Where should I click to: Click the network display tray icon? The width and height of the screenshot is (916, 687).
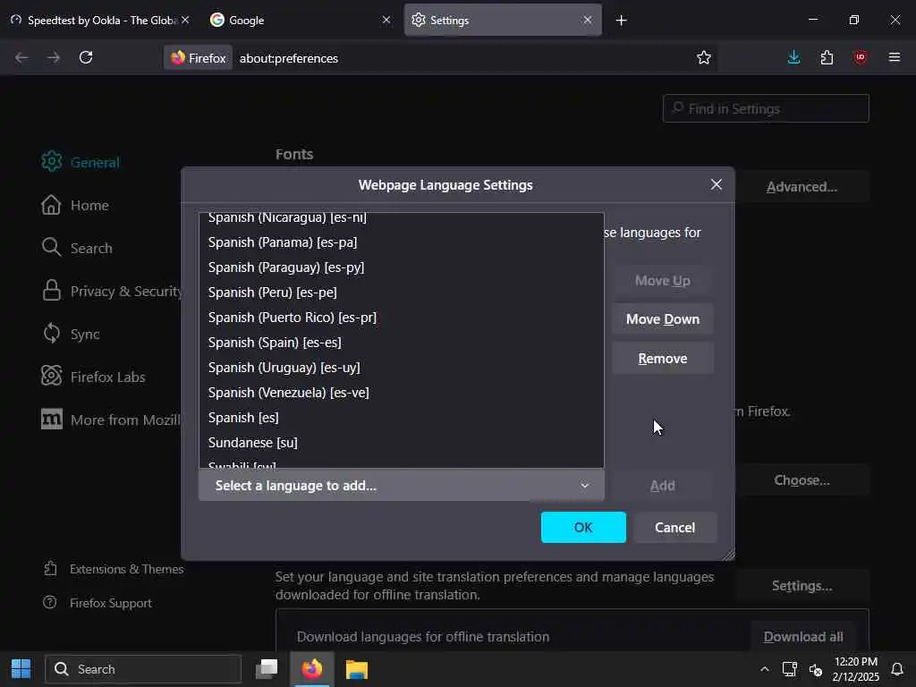click(x=789, y=669)
